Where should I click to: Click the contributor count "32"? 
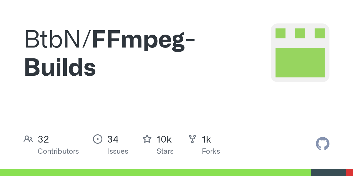coord(43,139)
